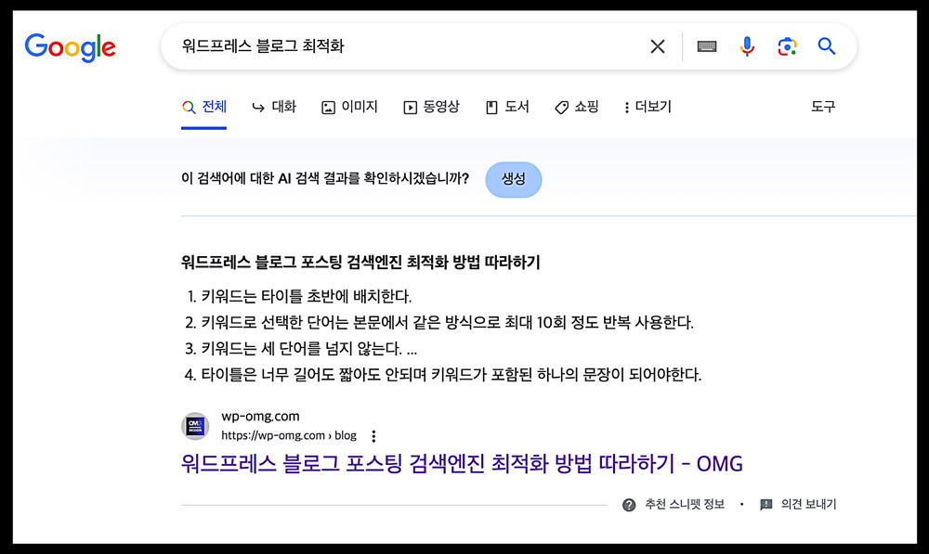Click the blue magnifier search button
The image size is (929, 554).
pyautogui.click(x=827, y=46)
